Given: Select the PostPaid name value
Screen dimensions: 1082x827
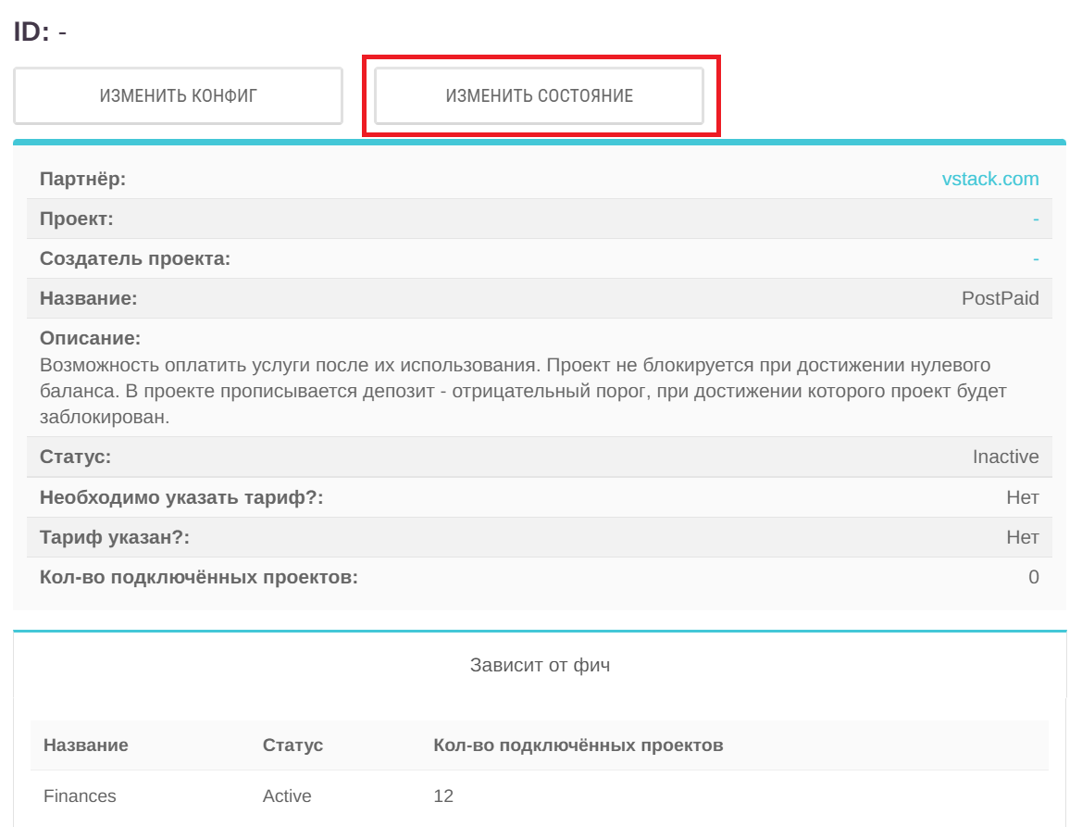Looking at the screenshot, I should point(1000,298).
